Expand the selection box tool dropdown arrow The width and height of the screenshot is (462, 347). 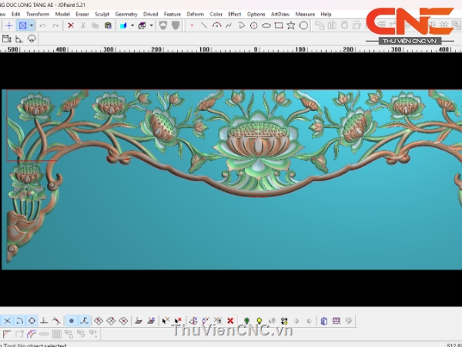(31, 25)
